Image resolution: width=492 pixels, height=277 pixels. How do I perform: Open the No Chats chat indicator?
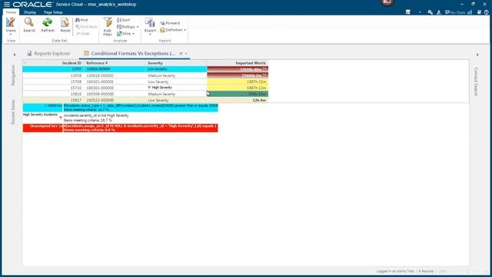coord(455,12)
